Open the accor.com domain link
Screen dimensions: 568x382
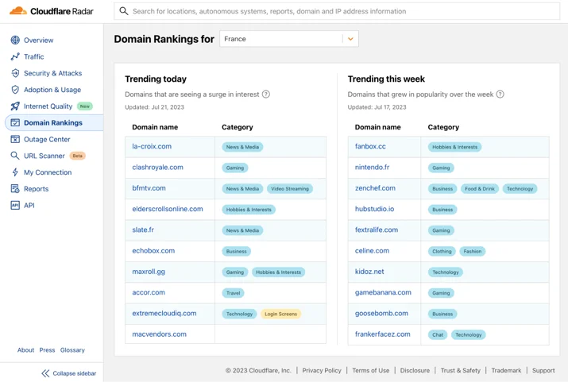tap(149, 292)
